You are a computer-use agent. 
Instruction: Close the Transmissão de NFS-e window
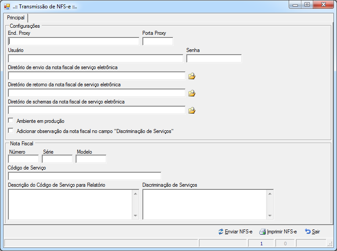tap(323, 5)
